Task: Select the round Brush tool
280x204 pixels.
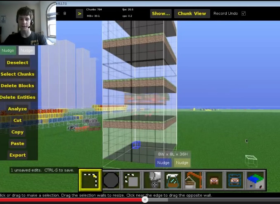Action: coord(111,180)
